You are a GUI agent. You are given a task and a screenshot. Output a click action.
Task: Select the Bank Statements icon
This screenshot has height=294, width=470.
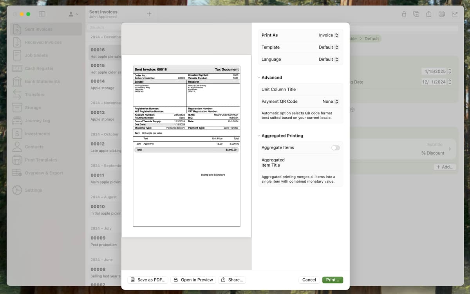17,82
